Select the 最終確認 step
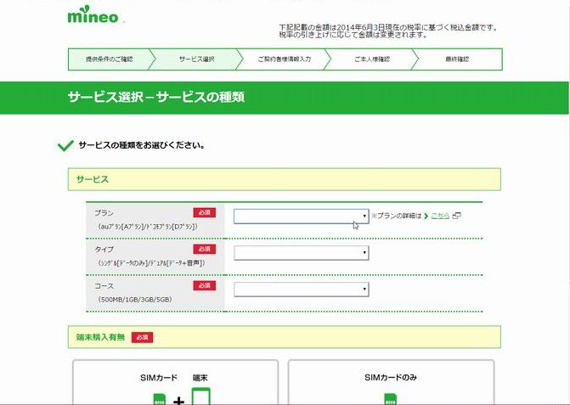Screen dimensions: 570x405 (457, 59)
